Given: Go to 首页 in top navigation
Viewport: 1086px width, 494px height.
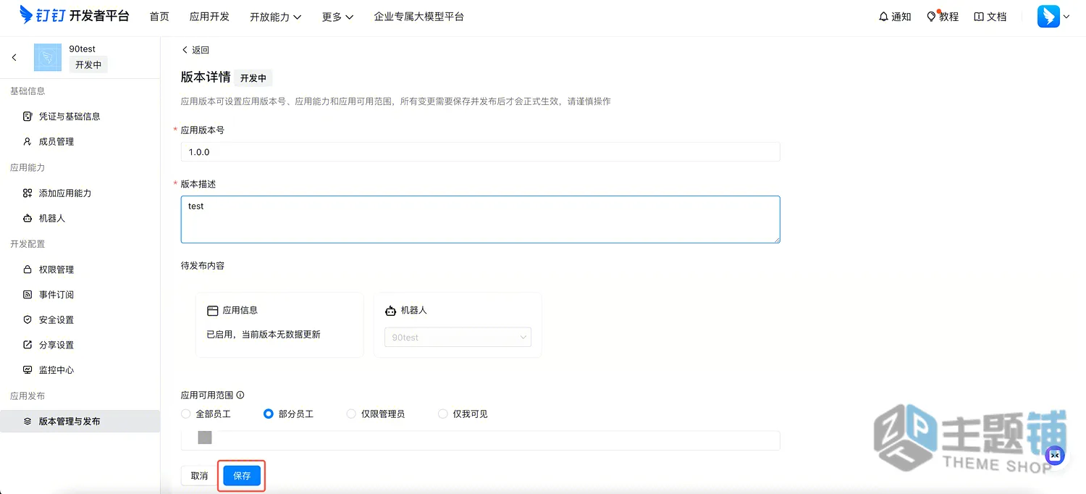Looking at the screenshot, I should tap(159, 17).
